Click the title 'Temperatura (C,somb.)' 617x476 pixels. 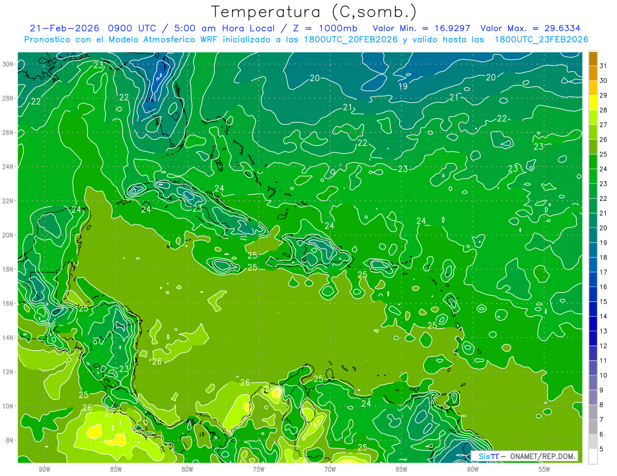click(314, 12)
